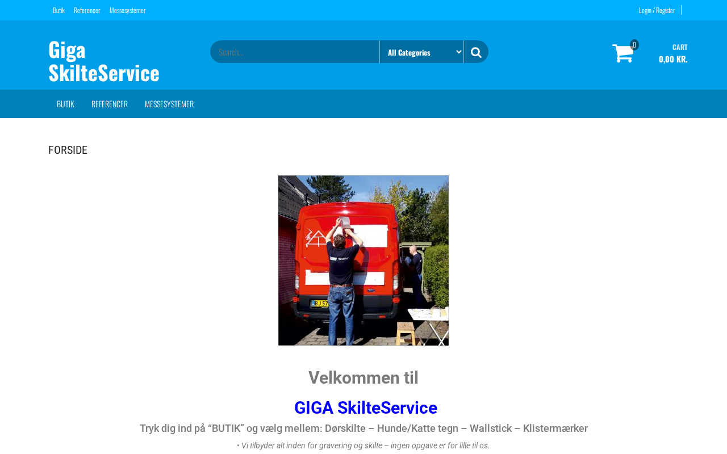727x454 pixels.
Task: Click the Login / Register link
Action: click(x=657, y=10)
